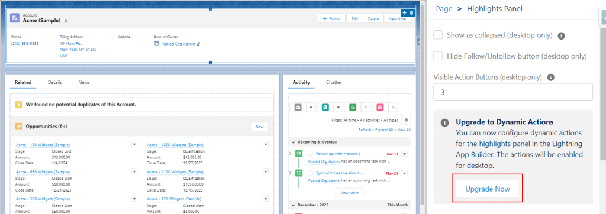Open the Acme - 130 Widgets (Sample) opportunity
Screen dimensions: 606x214
tap(43, 145)
